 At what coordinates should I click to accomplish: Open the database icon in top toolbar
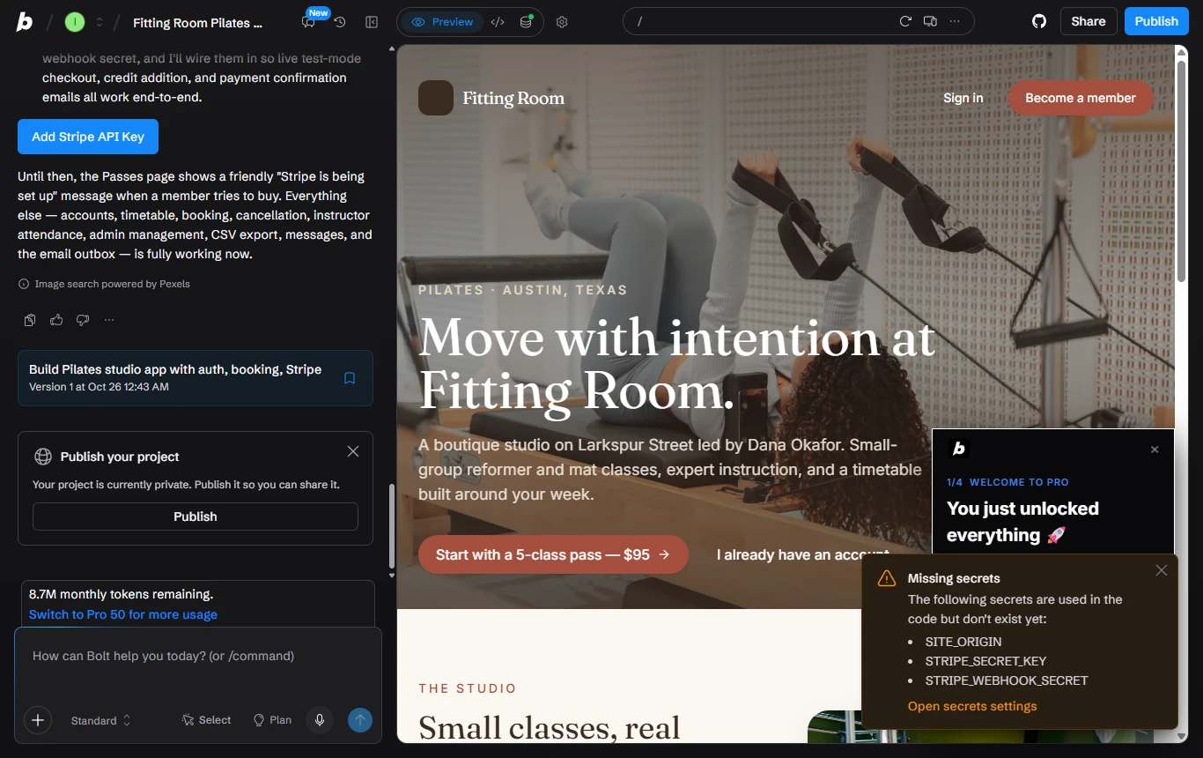[526, 22]
